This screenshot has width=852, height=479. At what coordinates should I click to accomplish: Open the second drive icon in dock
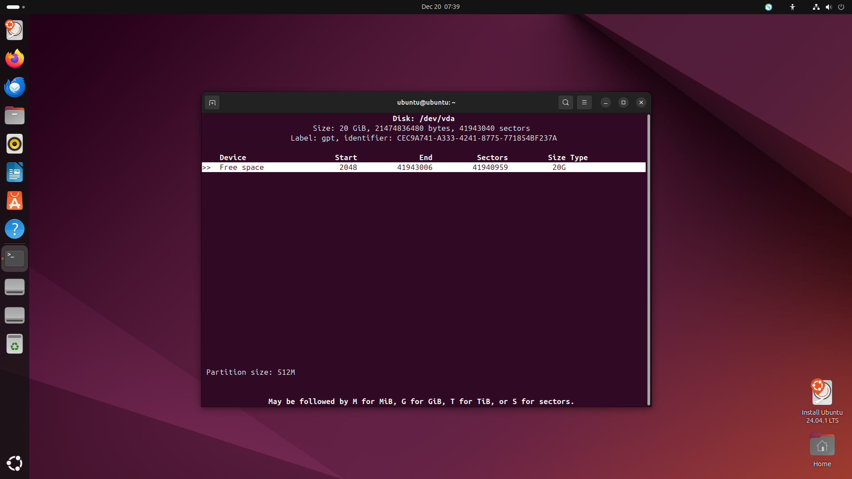[x=15, y=315]
